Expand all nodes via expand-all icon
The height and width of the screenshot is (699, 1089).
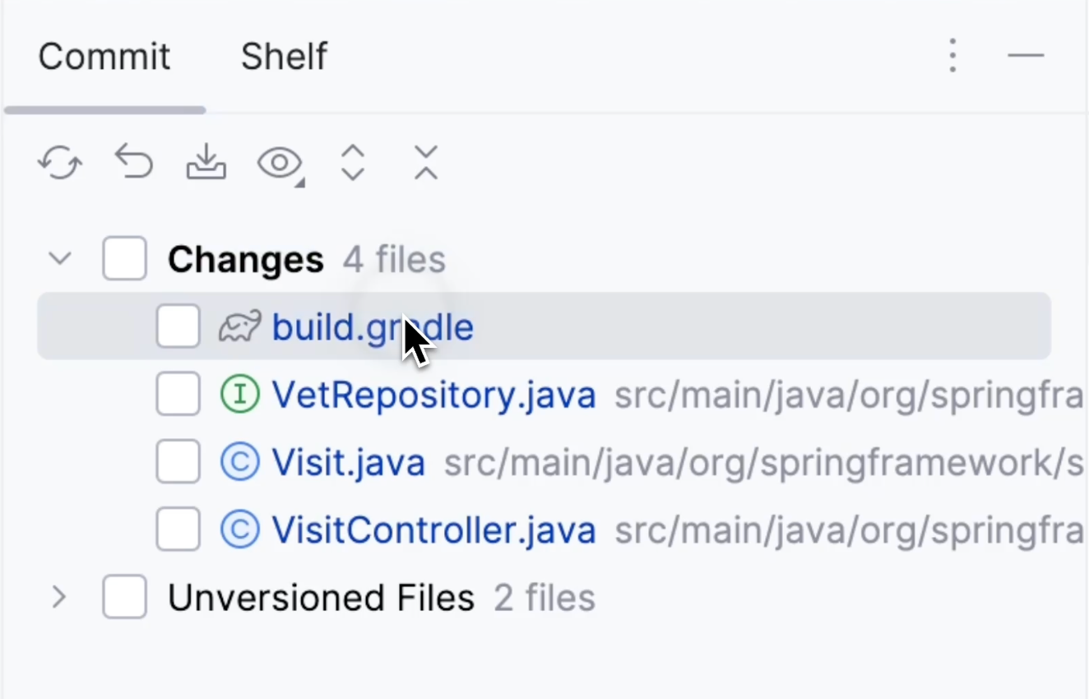[352, 162]
